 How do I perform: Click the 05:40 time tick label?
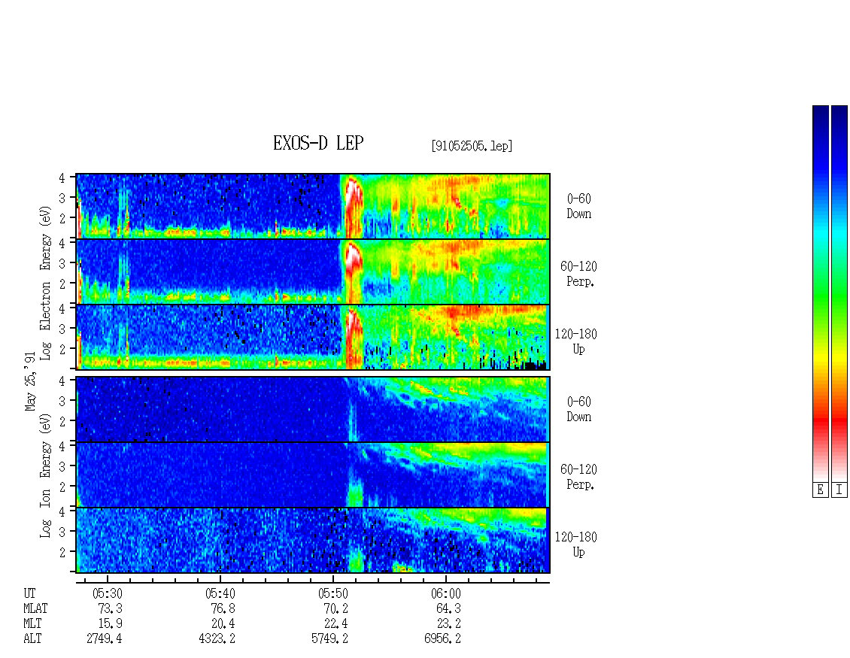coord(220,593)
